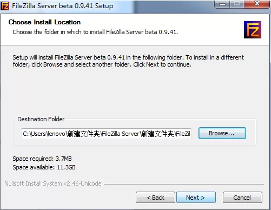This screenshot has height=210, width=271.
Task: Close the setup window with X
Action: 257,4
